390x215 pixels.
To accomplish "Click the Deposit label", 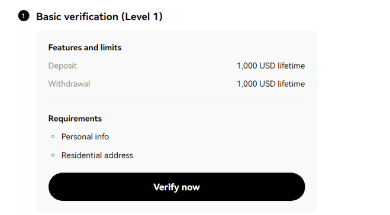I will (x=62, y=66).
